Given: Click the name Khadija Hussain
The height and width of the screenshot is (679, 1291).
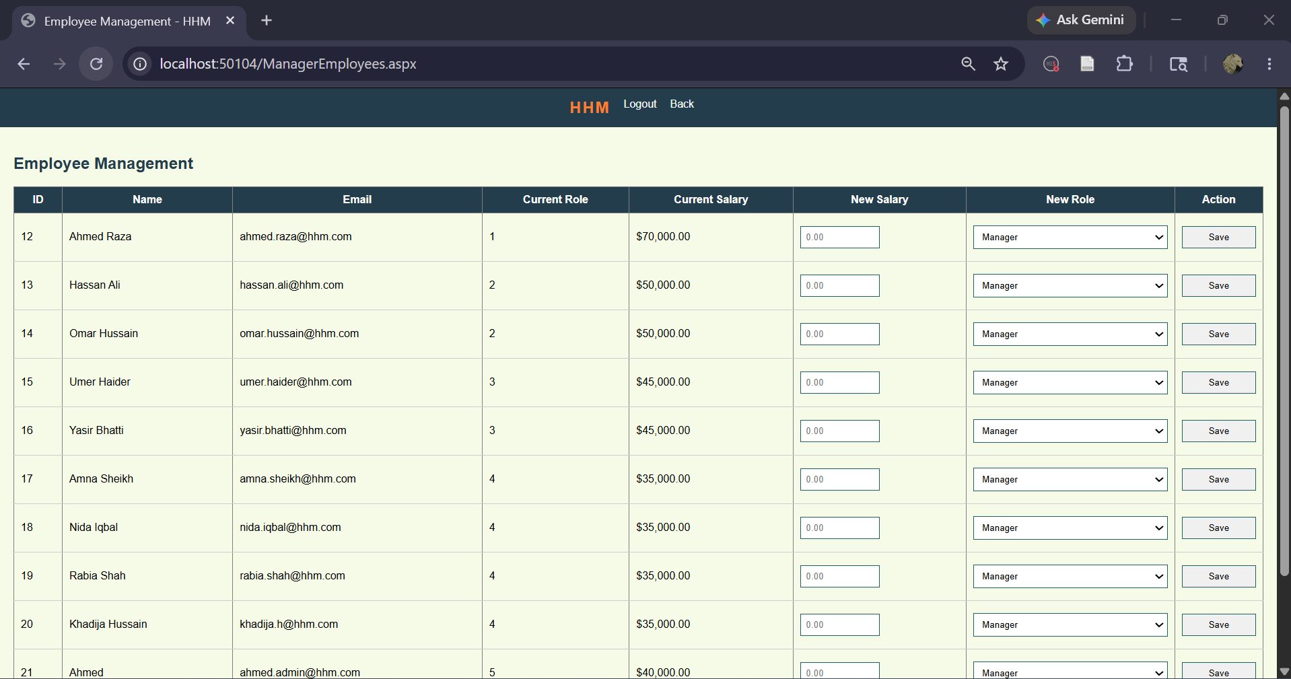Looking at the screenshot, I should coord(108,624).
